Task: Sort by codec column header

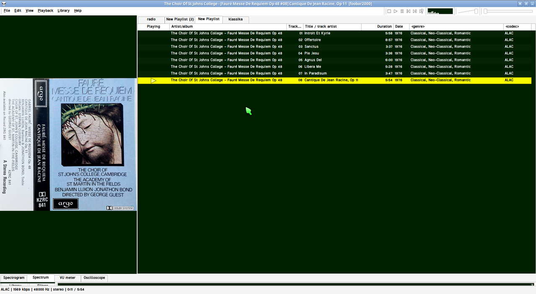Action: [518, 26]
